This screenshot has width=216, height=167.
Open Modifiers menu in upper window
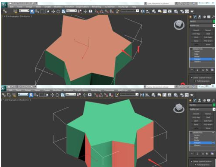58,7
